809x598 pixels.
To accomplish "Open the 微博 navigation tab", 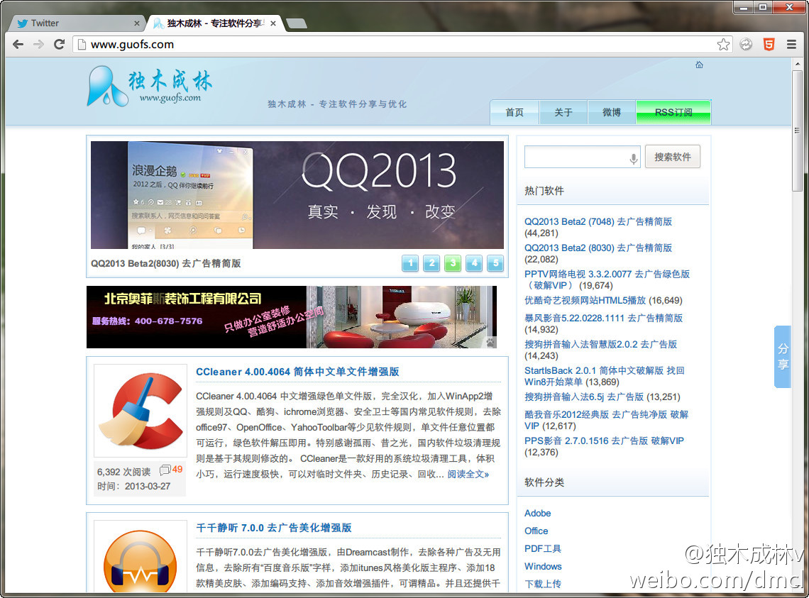I will click(612, 112).
